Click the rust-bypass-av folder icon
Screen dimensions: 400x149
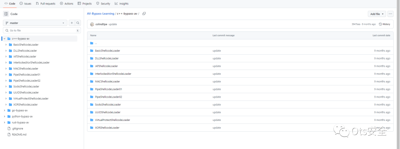point(9,122)
